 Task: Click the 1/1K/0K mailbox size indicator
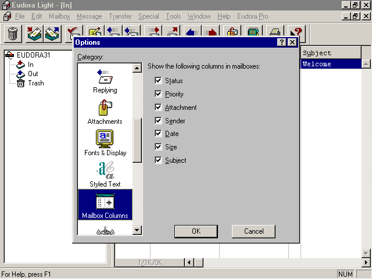[150, 263]
